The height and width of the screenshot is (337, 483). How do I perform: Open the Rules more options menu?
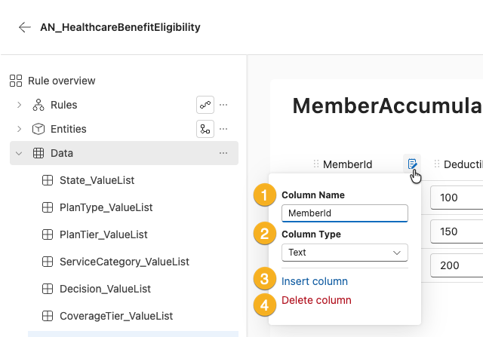(223, 105)
